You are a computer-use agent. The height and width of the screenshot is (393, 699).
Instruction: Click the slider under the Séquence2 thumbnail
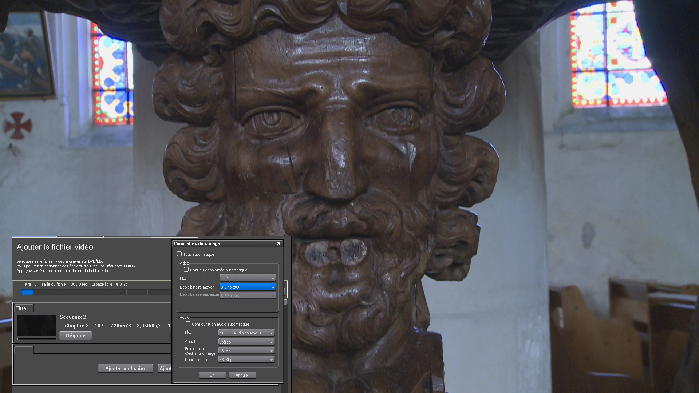36,339
